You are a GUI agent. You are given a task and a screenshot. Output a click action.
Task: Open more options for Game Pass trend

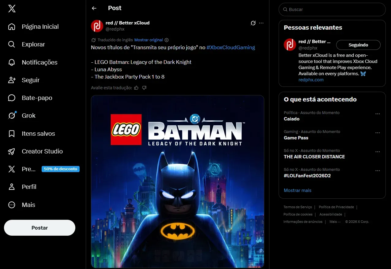coord(378,133)
